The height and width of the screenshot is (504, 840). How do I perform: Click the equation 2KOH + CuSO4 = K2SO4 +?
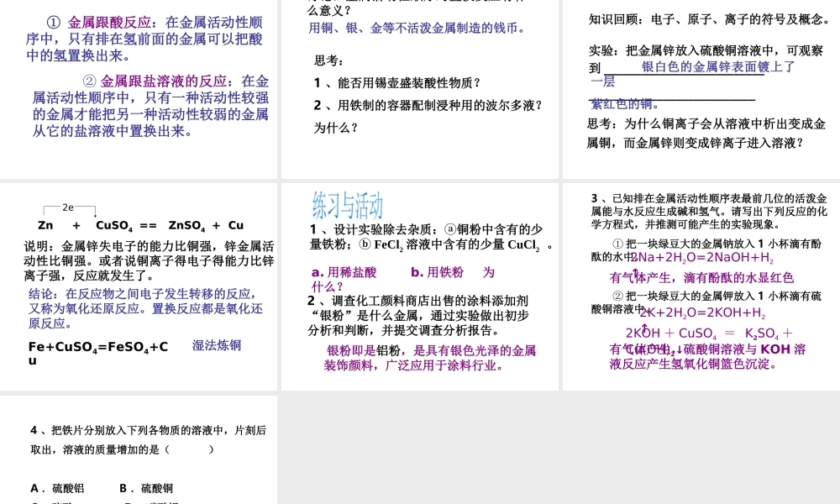tap(709, 333)
